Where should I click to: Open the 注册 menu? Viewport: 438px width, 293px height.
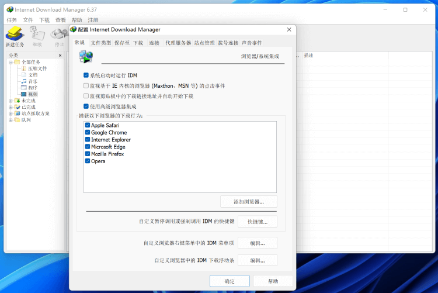coord(93,20)
